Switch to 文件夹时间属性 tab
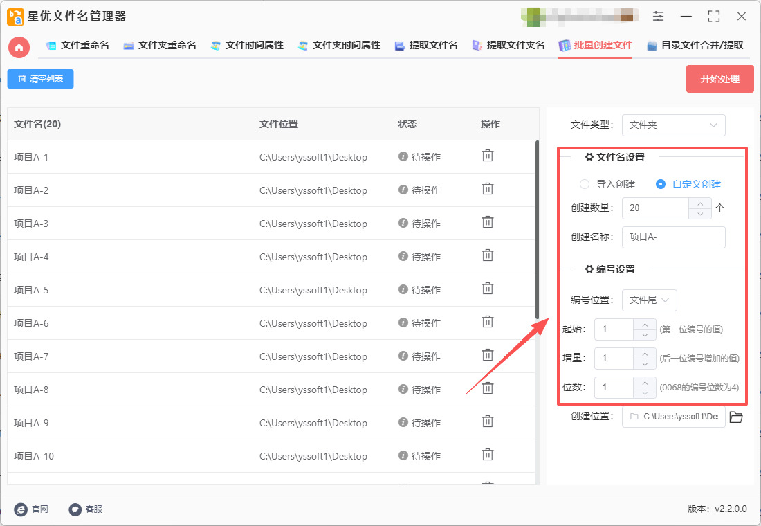The height and width of the screenshot is (526, 761). point(339,46)
